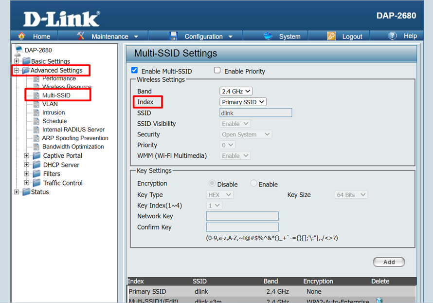Select the Primary SSID table row
The height and width of the screenshot is (303, 433).
(272, 291)
